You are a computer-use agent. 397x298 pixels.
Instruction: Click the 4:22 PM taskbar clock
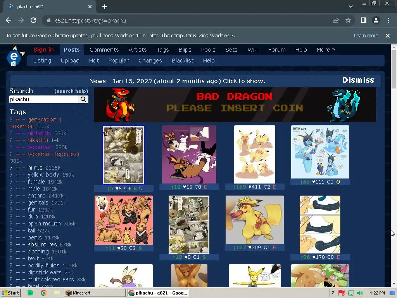377,293
